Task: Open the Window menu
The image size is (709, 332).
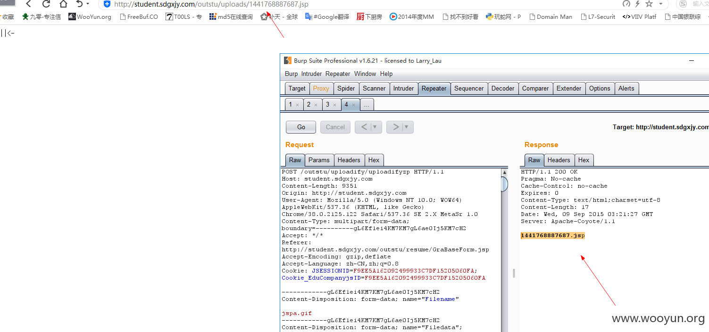Action: (365, 74)
